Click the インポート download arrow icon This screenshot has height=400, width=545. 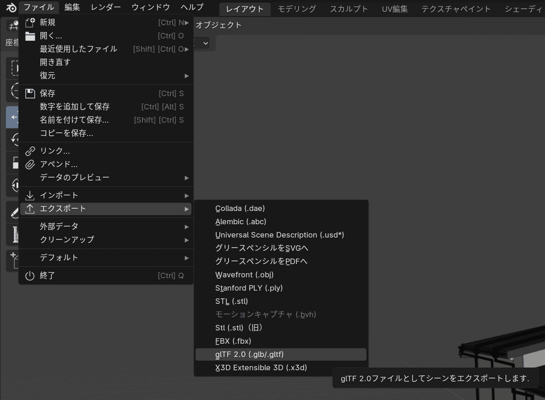coord(30,195)
